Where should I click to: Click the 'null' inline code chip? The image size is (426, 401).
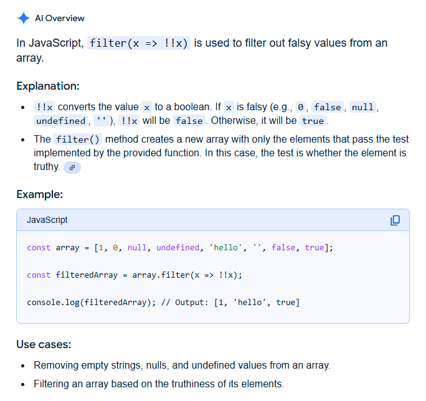coord(362,107)
